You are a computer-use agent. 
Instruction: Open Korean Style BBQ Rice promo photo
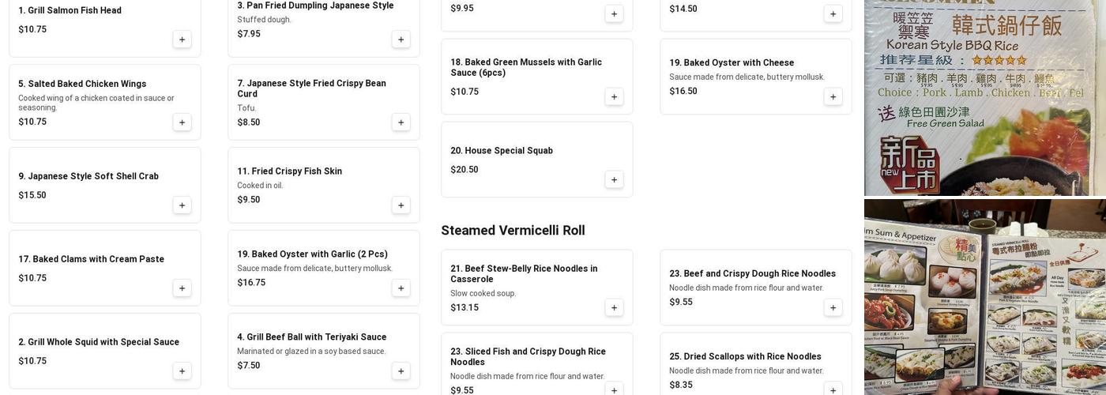984,97
